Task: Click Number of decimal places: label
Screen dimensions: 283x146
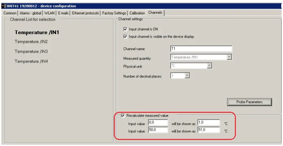Action: click(143, 76)
